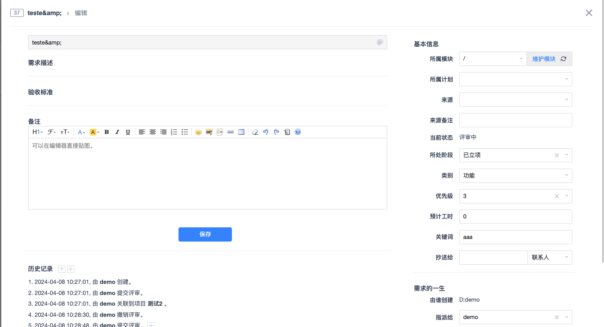
Task: Undo the last edit in the editor
Action: (x=266, y=132)
